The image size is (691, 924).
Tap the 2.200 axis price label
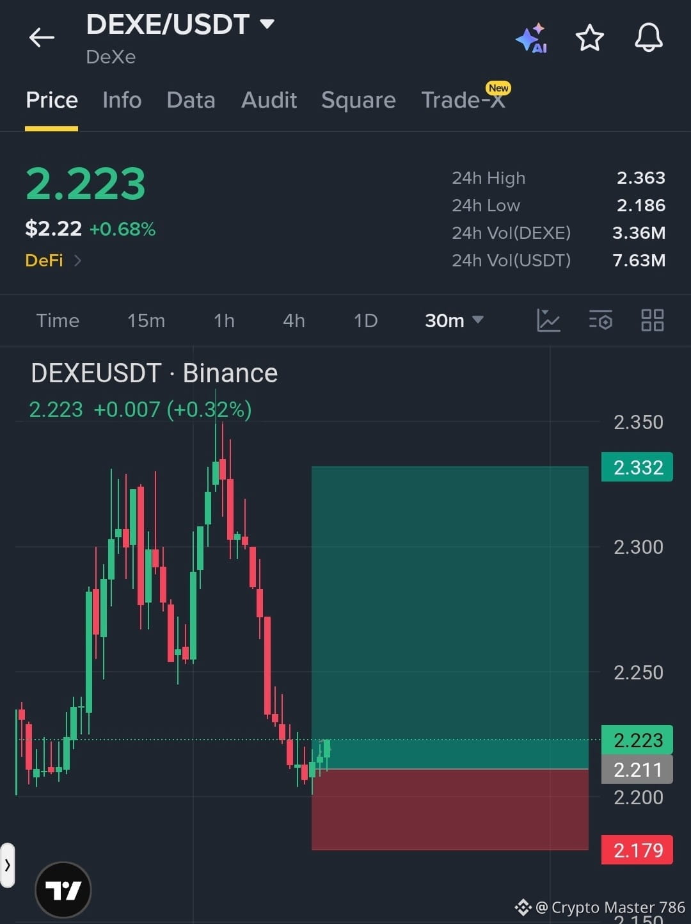[x=638, y=797]
